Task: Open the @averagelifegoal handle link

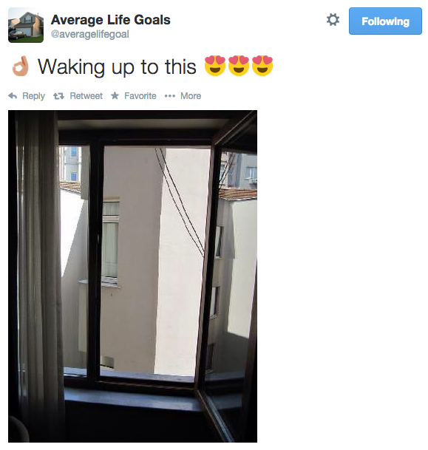Action: click(x=90, y=34)
